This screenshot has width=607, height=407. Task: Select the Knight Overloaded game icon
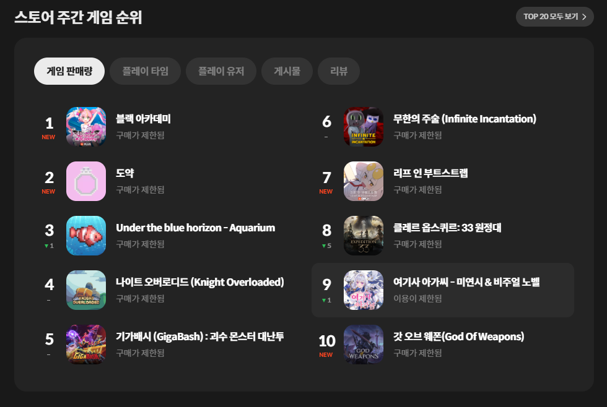coord(86,290)
